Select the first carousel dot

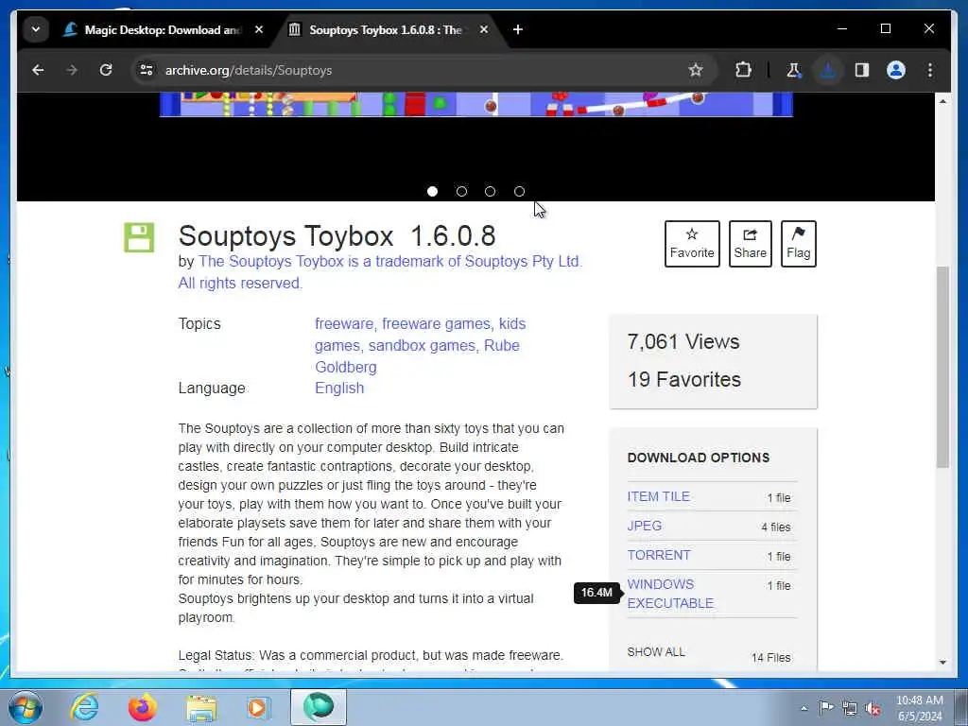pos(432,191)
